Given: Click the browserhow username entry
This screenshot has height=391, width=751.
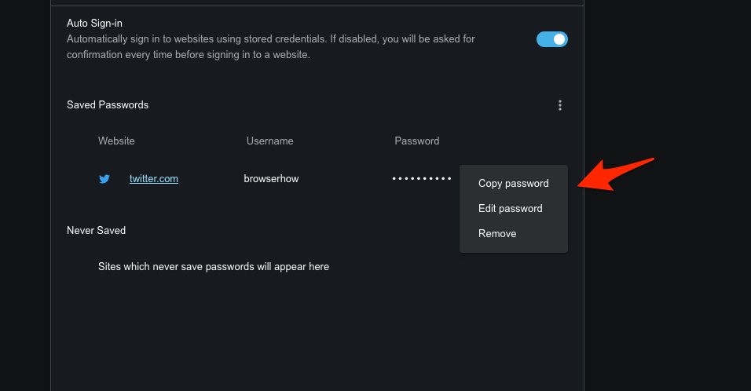Looking at the screenshot, I should [271, 179].
